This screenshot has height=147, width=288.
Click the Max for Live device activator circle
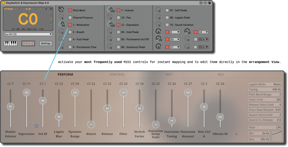tap(3, 3)
